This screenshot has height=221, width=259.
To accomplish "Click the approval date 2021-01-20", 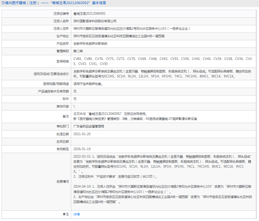I will (82, 134).
